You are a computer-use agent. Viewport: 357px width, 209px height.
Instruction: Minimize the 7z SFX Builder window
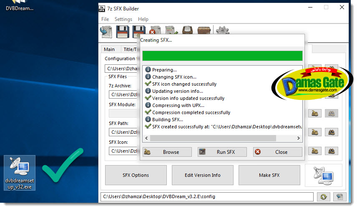[x=310, y=7]
